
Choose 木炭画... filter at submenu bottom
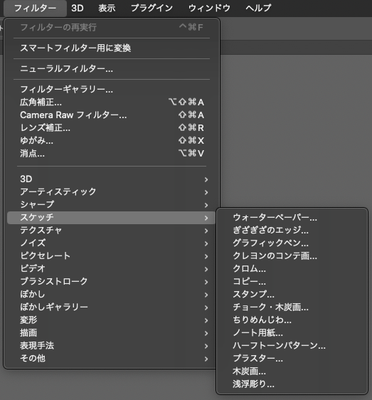(292, 372)
